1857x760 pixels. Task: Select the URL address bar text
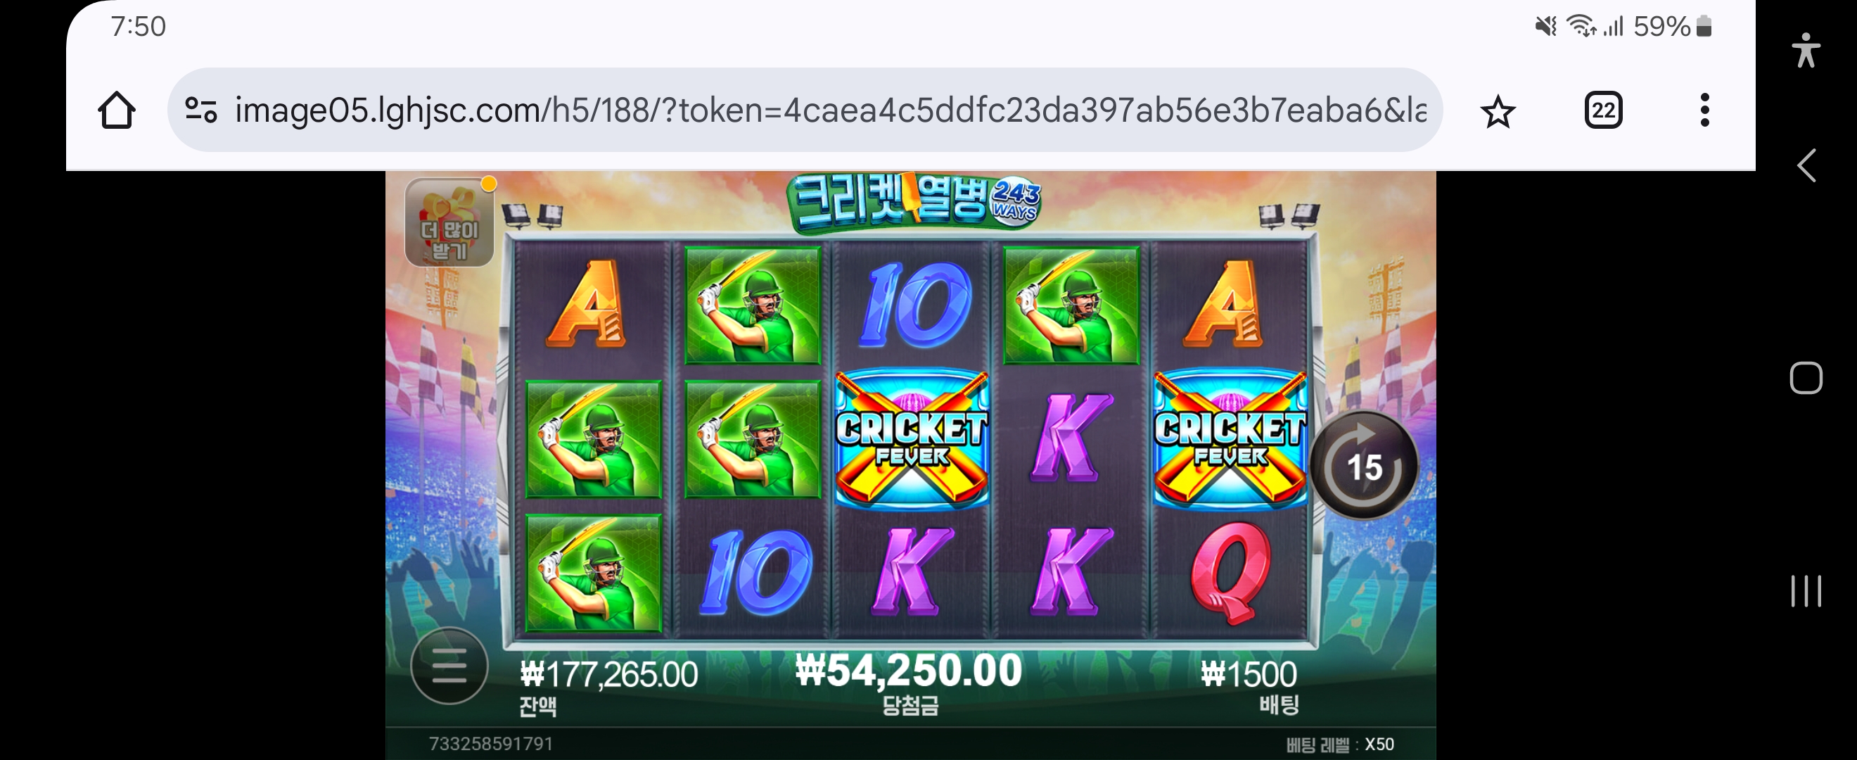tap(831, 110)
